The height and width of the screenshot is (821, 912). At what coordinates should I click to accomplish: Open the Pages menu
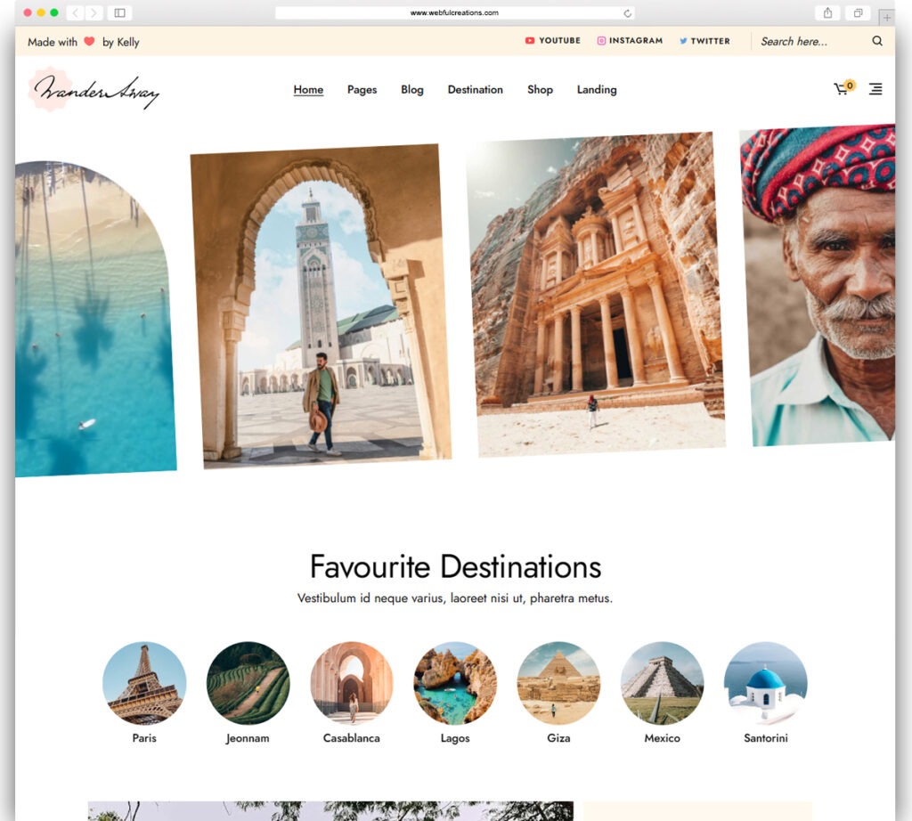coord(362,90)
